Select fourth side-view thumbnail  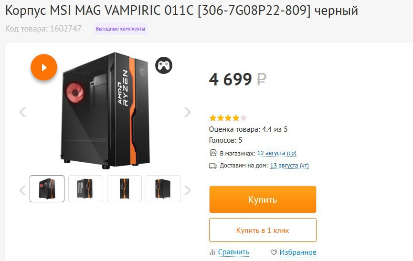click(x=163, y=188)
